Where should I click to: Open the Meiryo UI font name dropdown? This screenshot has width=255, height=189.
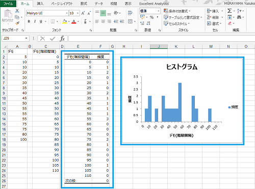pos(67,13)
